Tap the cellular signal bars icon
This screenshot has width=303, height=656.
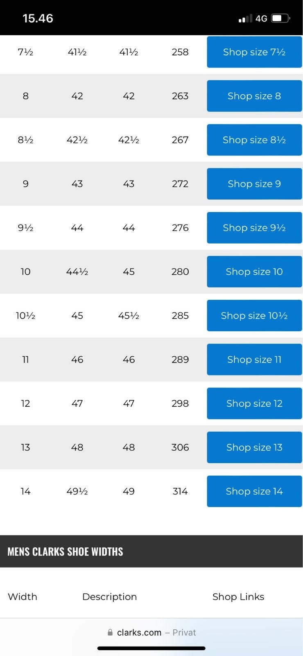[245, 19]
